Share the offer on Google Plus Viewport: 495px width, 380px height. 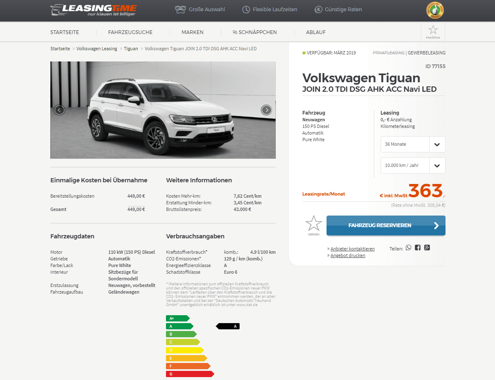coord(427,248)
